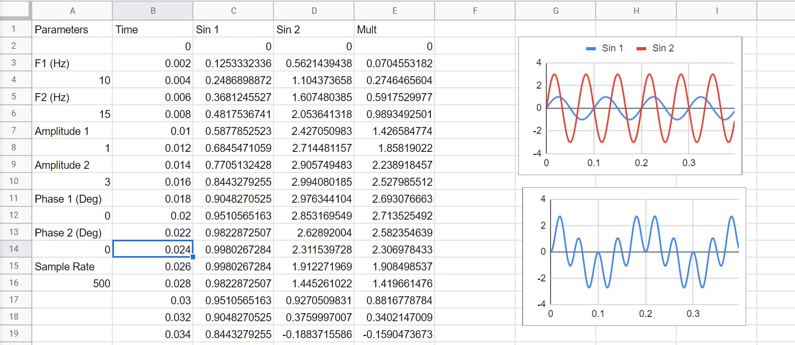Select the Sample Rate value 500 cell
Screen dimensions: 795x345
(72, 284)
